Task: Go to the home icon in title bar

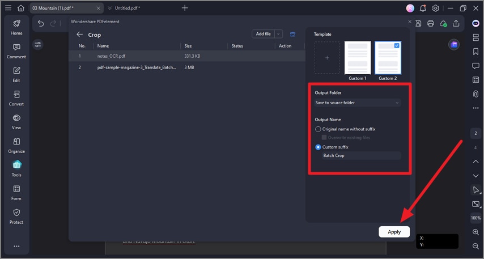Action: [x=20, y=8]
